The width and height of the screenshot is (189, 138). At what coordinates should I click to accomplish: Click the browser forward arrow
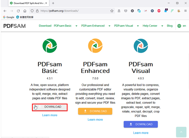[11, 11]
